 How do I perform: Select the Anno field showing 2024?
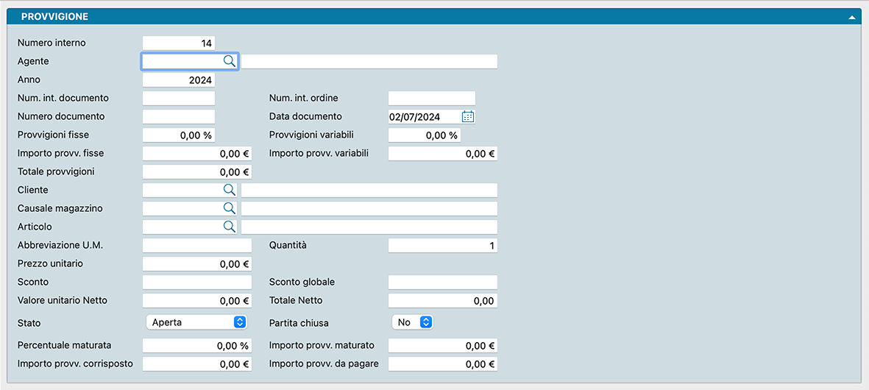(179, 80)
